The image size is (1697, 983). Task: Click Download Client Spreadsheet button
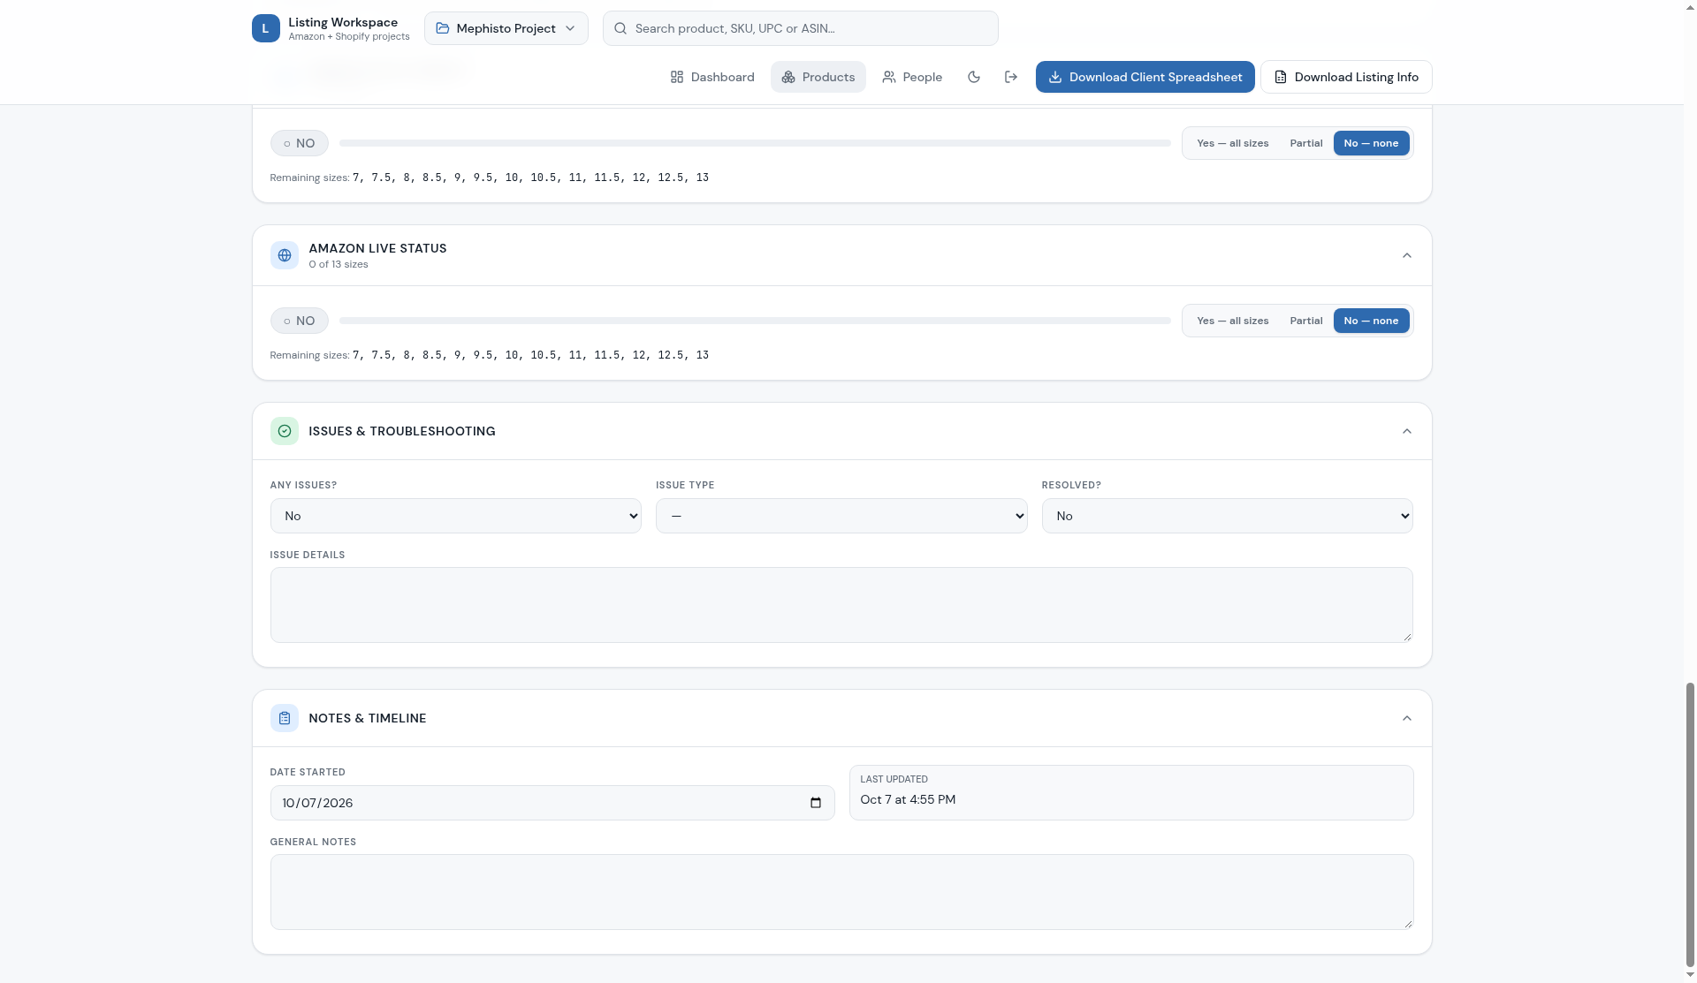click(x=1145, y=77)
